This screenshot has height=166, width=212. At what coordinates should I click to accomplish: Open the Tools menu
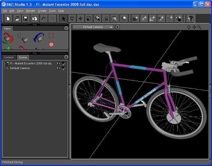(x=52, y=11)
